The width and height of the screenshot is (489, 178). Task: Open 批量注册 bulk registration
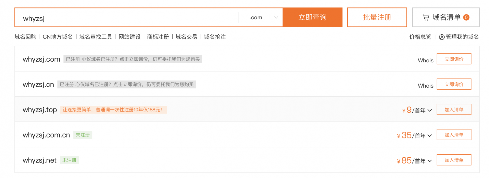(x=377, y=17)
